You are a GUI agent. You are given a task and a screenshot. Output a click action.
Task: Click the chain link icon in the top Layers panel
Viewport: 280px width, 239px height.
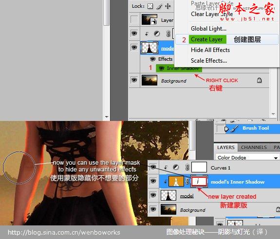[168, 34]
